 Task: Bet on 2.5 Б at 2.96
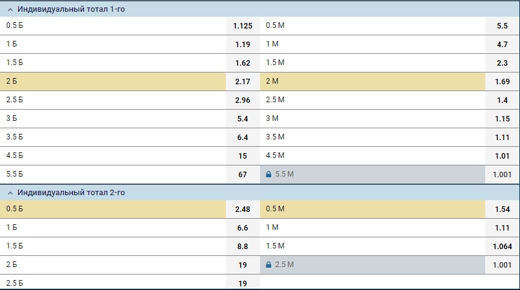(242, 100)
